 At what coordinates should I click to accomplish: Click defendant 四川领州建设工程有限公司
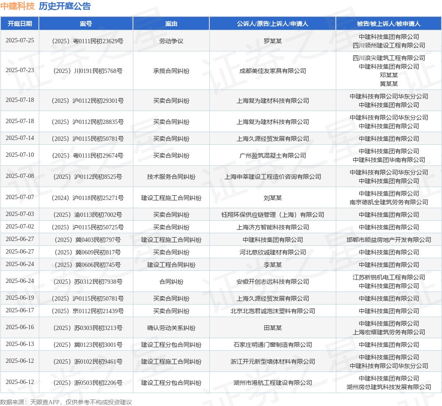(x=389, y=45)
